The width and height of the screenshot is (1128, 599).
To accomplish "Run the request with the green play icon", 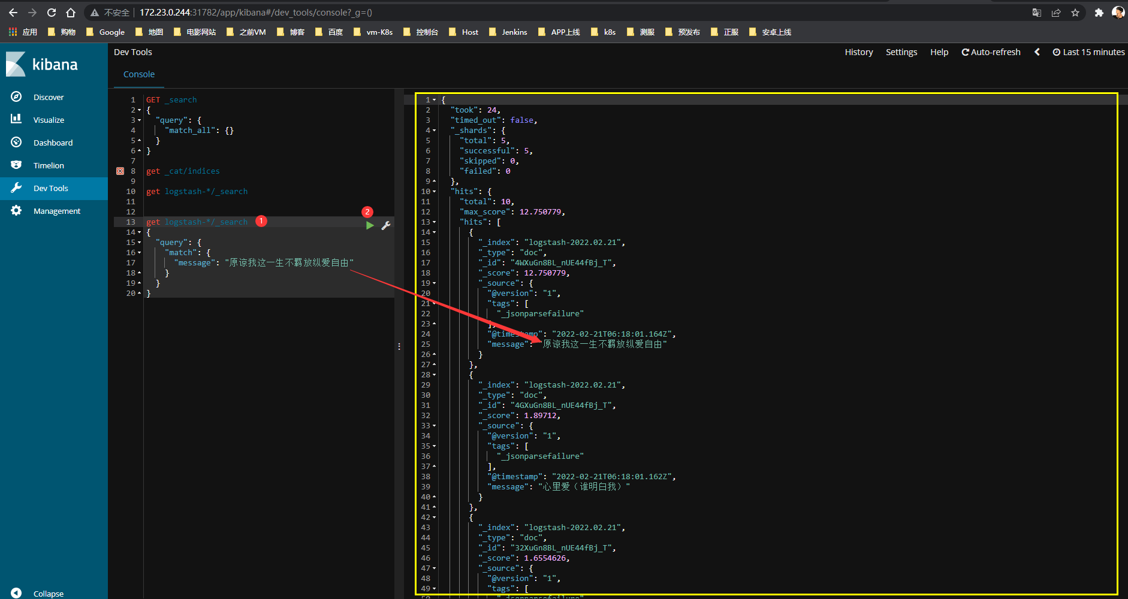I will (370, 225).
